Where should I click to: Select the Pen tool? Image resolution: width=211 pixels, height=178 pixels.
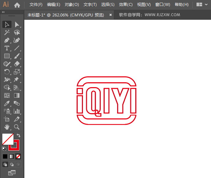pyautogui.click(x=7, y=40)
